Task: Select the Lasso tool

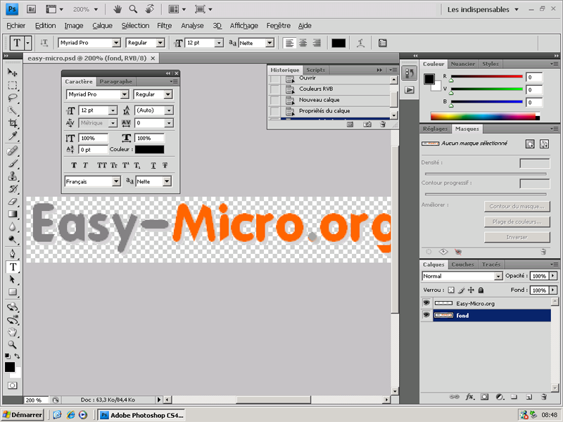Action: [x=13, y=98]
